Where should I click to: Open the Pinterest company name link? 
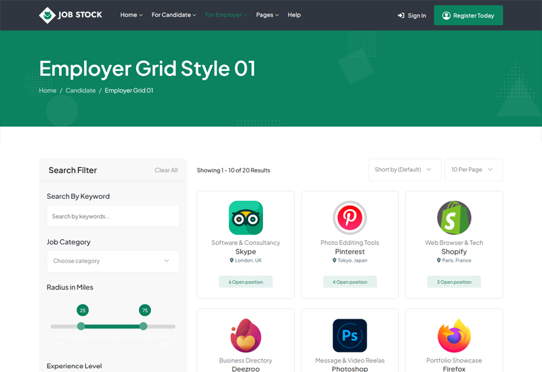[x=350, y=252]
